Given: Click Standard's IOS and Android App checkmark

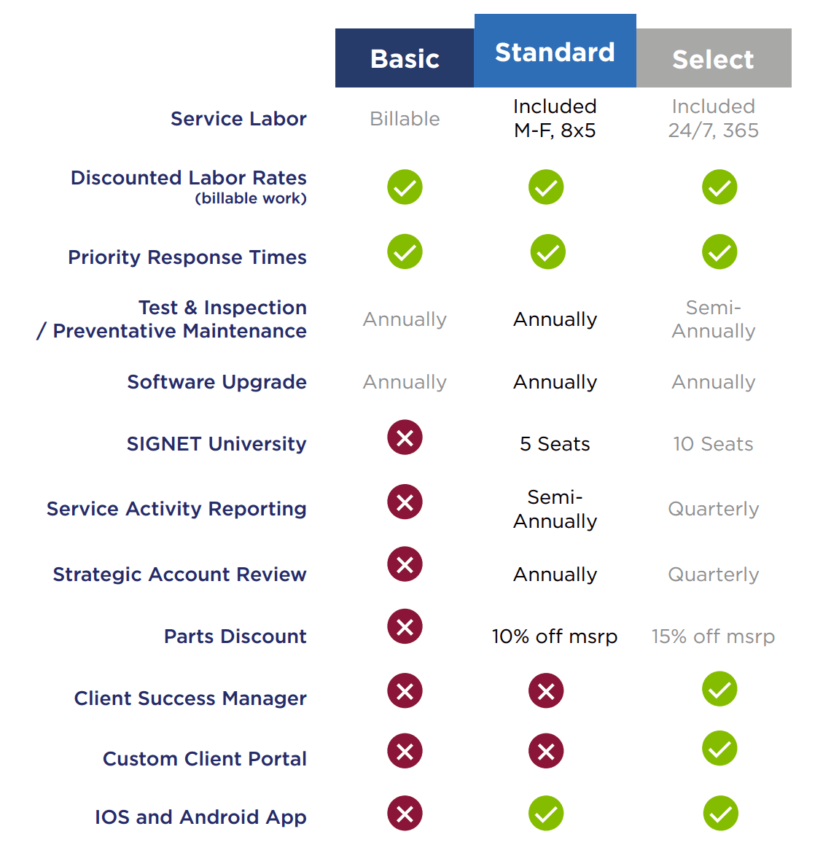Looking at the screenshot, I should (546, 814).
